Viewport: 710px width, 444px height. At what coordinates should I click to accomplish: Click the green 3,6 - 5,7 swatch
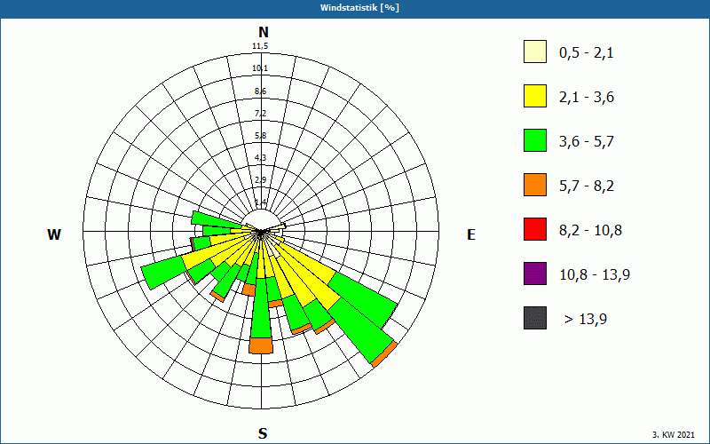coord(535,140)
